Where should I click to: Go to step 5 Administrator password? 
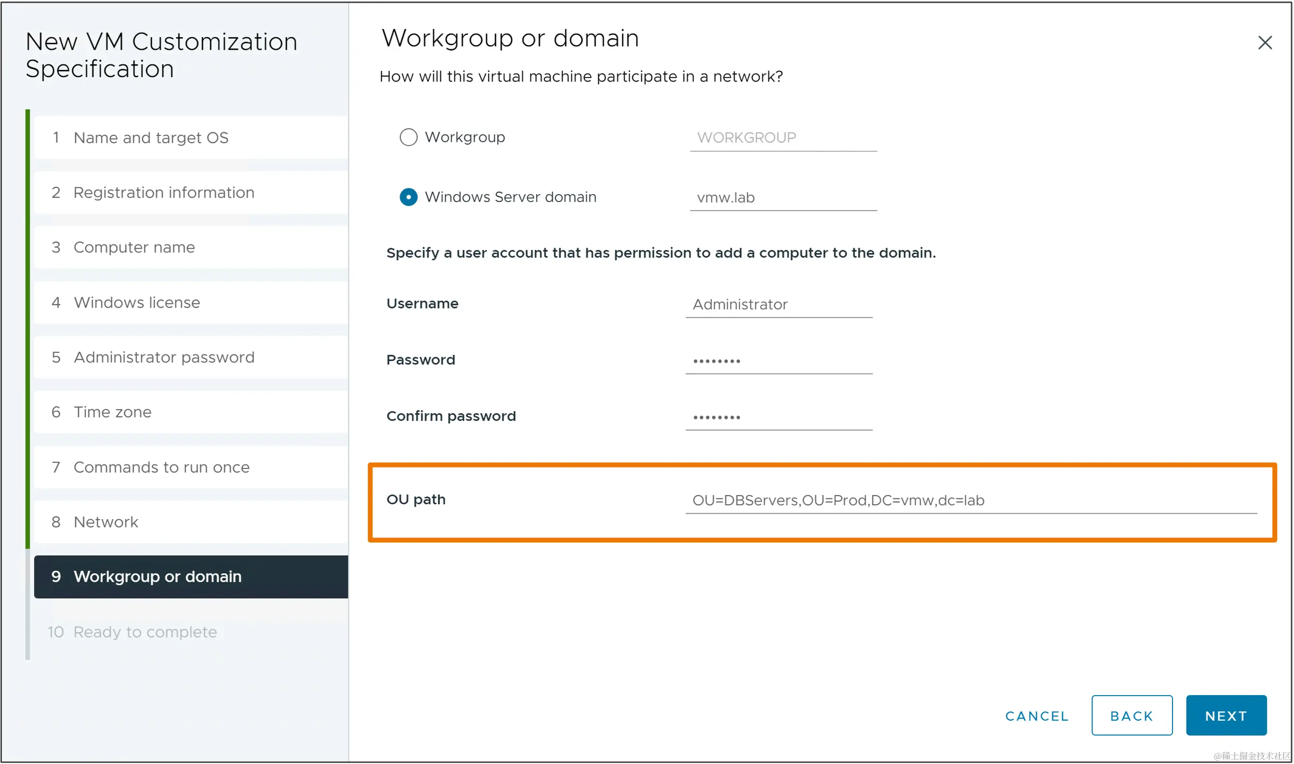coord(163,357)
